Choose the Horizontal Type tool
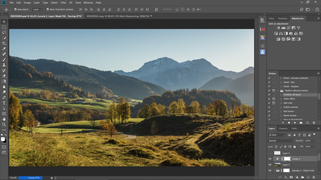 (4, 103)
